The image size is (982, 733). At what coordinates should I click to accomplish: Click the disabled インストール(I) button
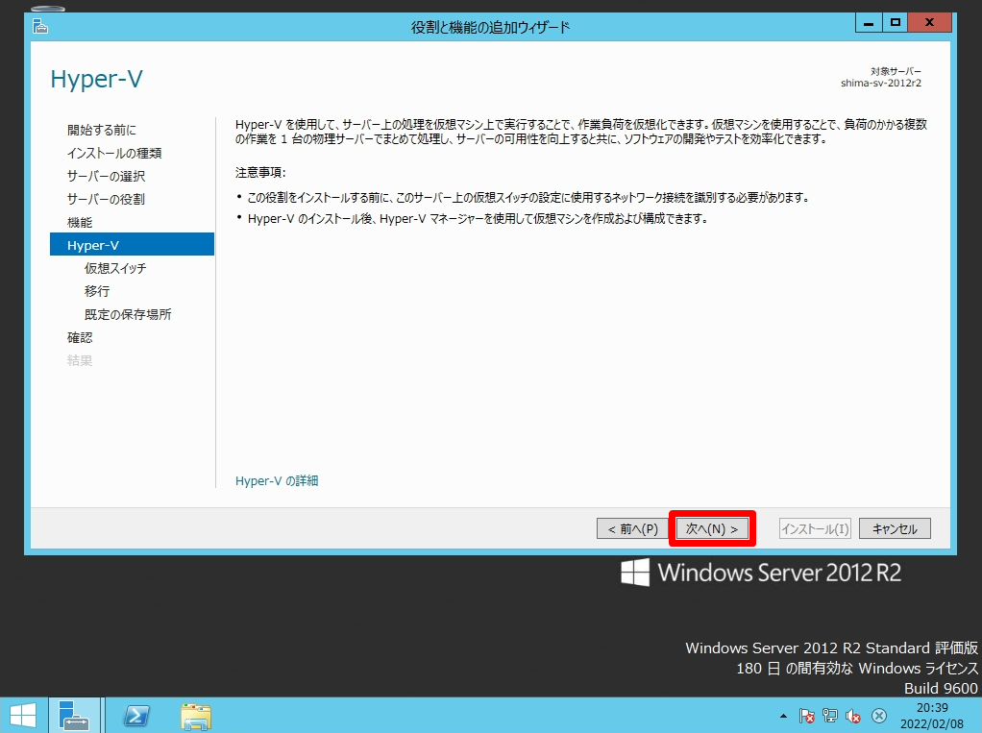pyautogui.click(x=815, y=529)
